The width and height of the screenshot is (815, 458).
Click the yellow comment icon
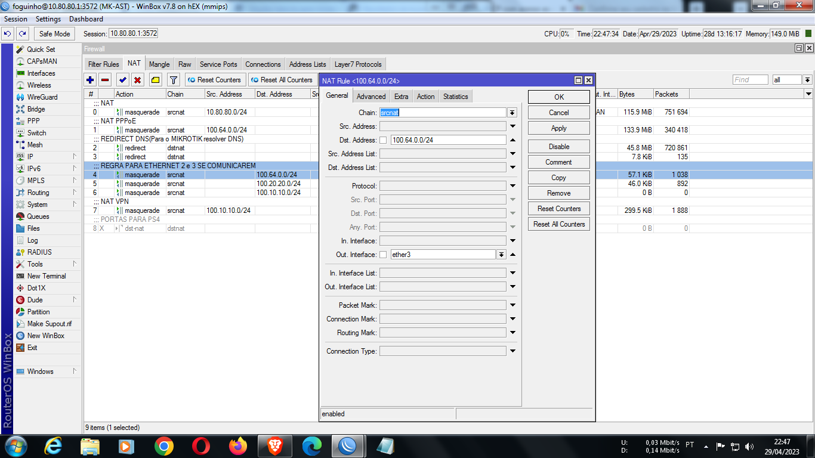pyautogui.click(x=155, y=80)
